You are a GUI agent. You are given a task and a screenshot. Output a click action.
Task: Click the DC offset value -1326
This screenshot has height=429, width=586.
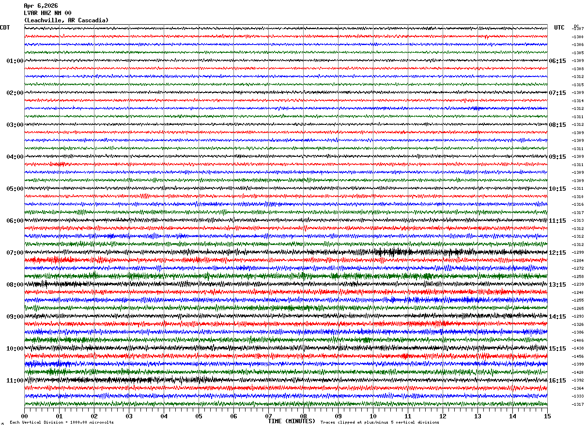click(x=578, y=324)
